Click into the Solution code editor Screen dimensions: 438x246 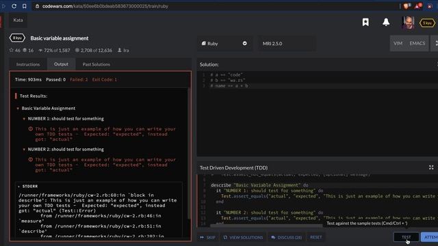tap(318, 114)
